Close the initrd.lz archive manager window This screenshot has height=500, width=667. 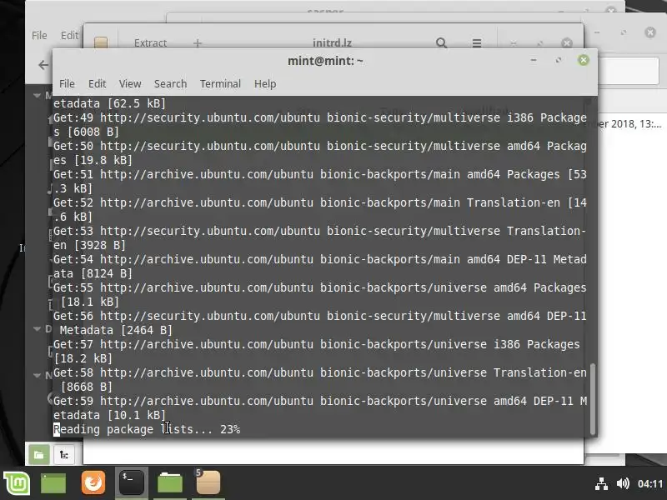point(567,43)
